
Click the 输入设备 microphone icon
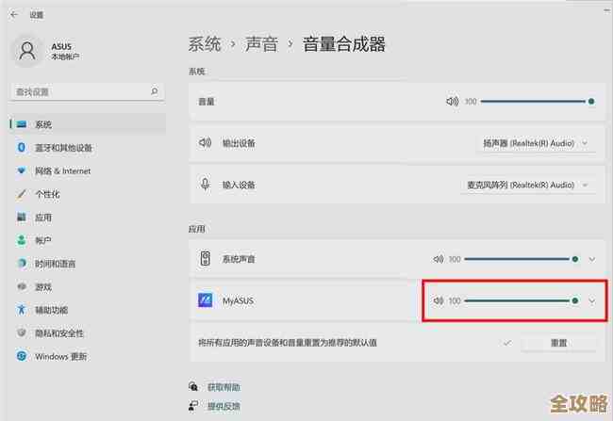[x=206, y=184]
